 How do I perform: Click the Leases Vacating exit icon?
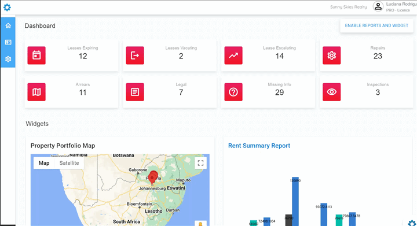tap(135, 55)
